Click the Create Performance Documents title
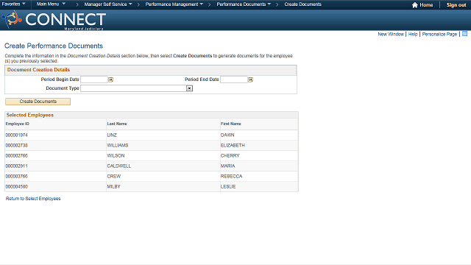 point(54,46)
